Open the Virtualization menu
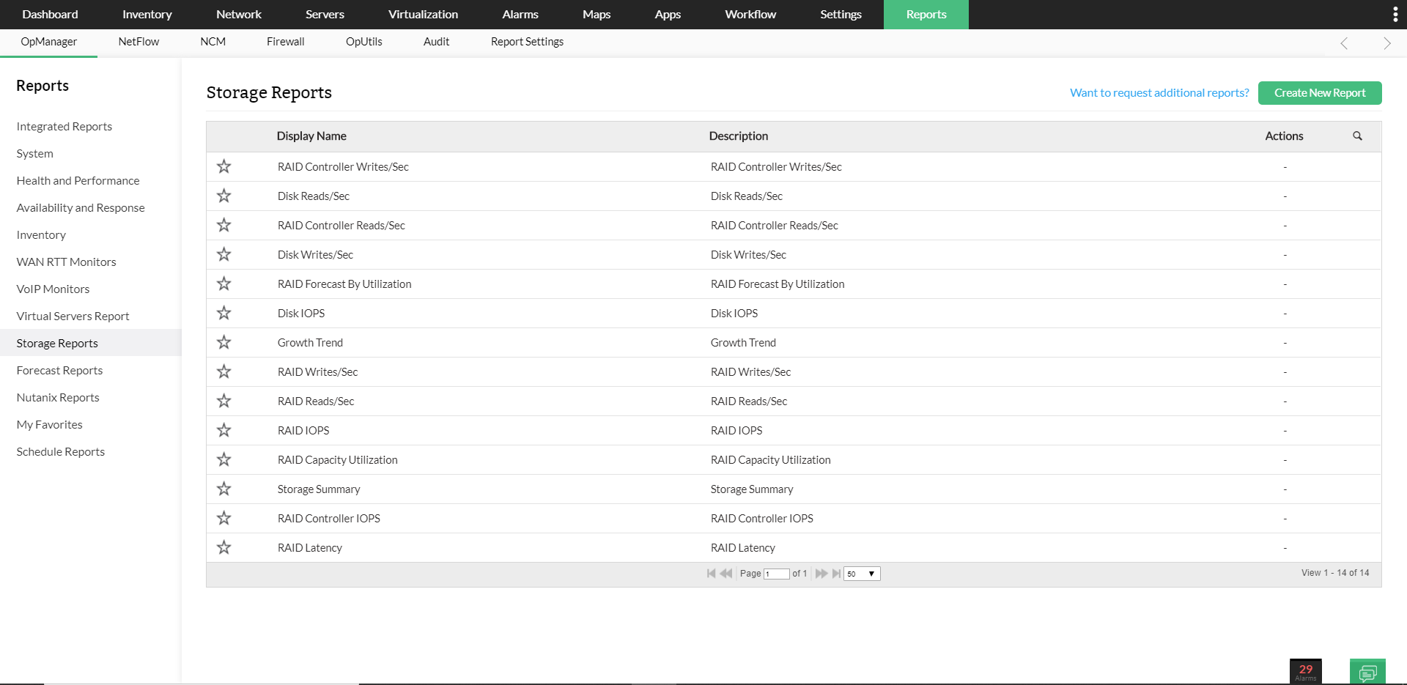This screenshot has height=685, width=1407. (423, 15)
